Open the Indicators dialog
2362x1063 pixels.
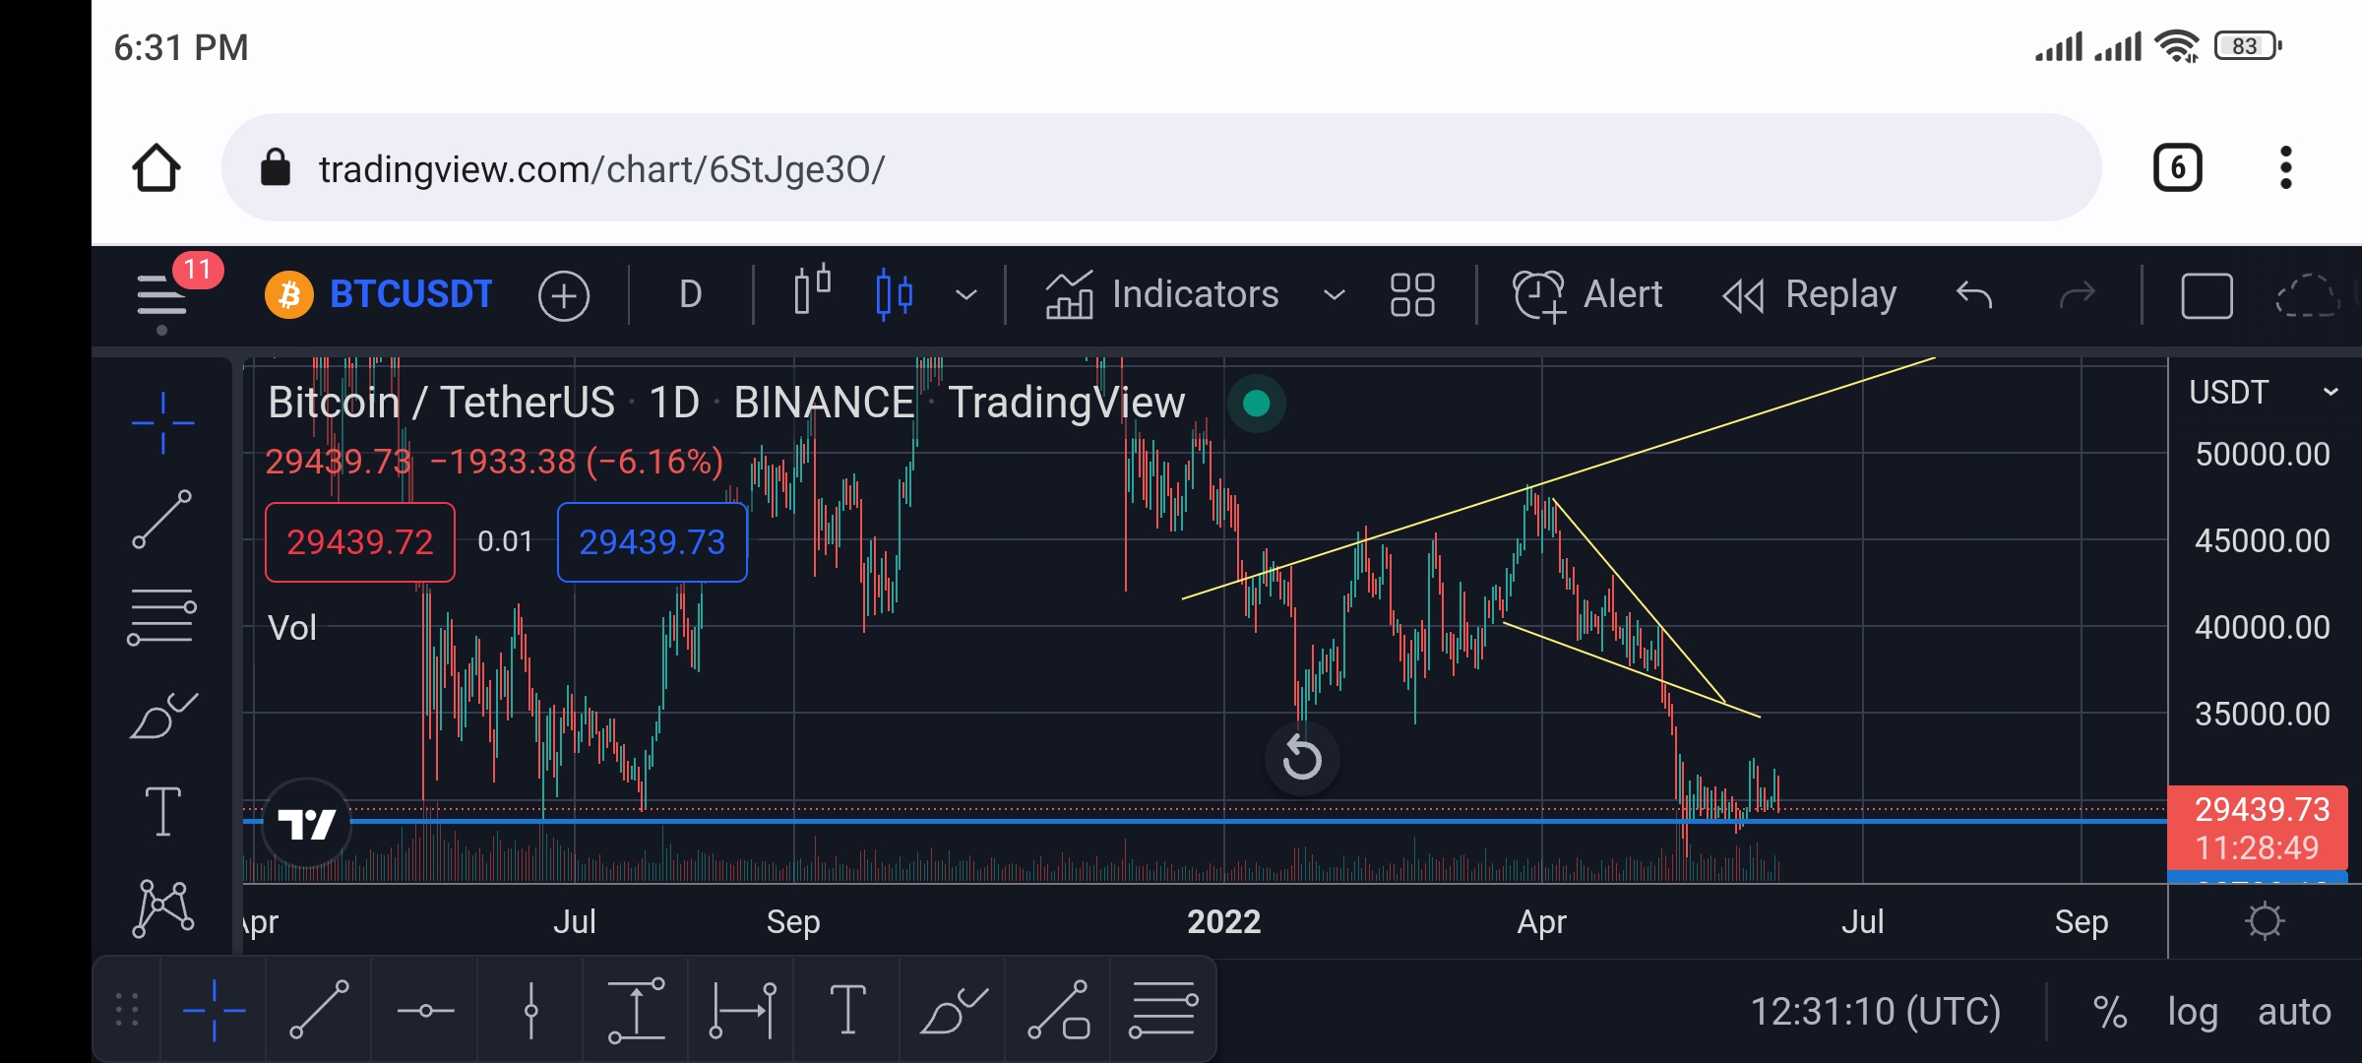tap(1161, 294)
